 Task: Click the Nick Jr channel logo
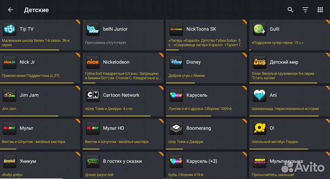click(10, 62)
